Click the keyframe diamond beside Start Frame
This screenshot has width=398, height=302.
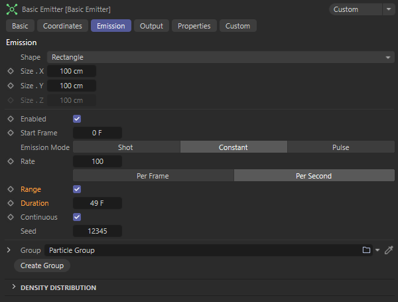pyautogui.click(x=10, y=133)
